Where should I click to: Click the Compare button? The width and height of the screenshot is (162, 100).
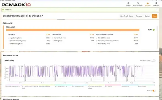139,16
